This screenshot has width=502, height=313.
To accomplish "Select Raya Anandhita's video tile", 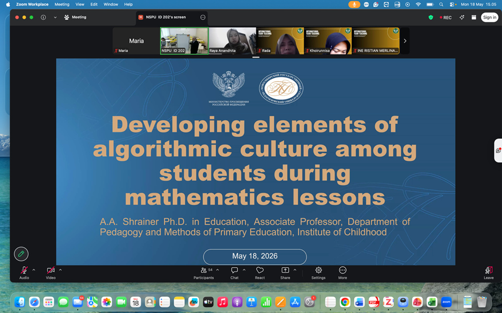I will pyautogui.click(x=232, y=41).
